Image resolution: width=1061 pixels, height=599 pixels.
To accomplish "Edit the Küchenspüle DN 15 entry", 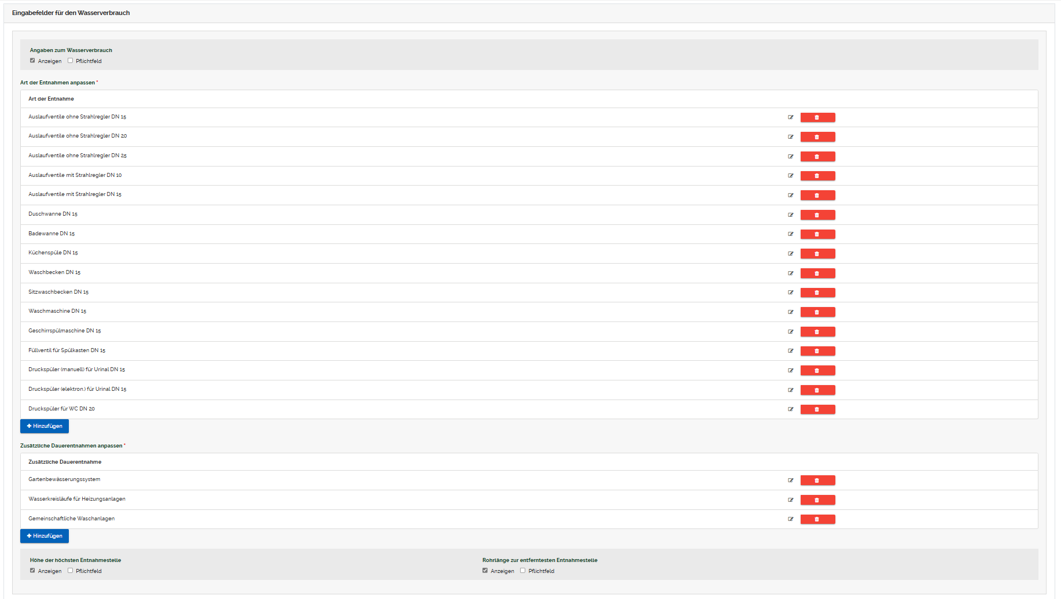I will (790, 254).
